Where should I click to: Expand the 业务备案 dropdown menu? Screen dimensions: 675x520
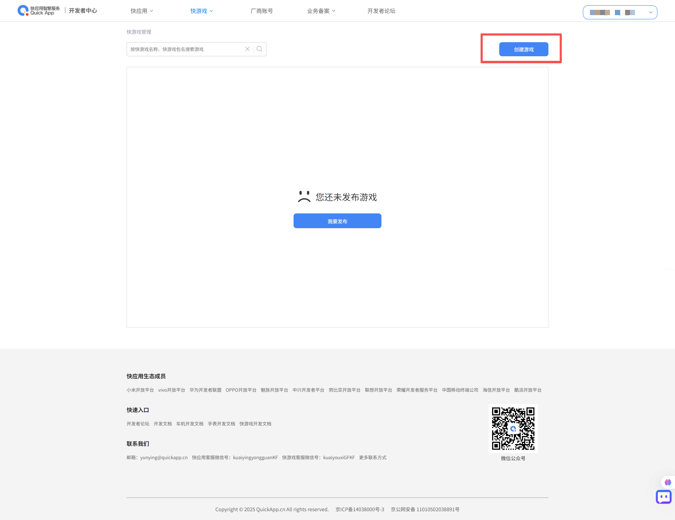click(x=321, y=11)
